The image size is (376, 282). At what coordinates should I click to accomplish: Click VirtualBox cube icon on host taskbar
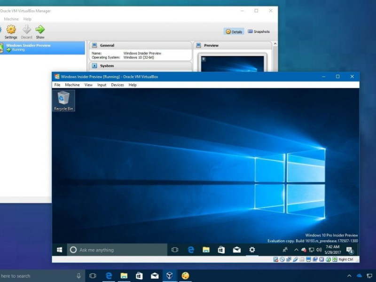click(170, 276)
